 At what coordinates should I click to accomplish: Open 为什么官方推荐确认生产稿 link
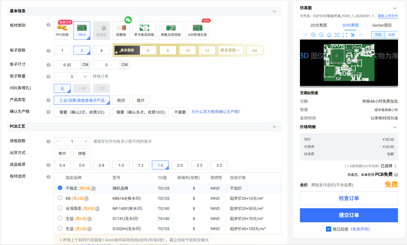pos(216,112)
